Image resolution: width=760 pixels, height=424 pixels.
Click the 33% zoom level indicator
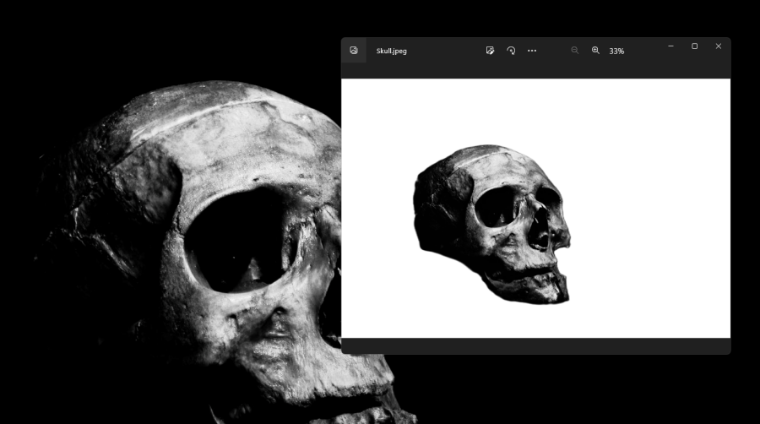[617, 52]
